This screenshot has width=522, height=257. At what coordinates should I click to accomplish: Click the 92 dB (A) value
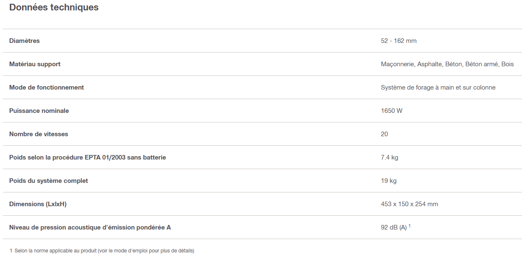click(x=394, y=227)
